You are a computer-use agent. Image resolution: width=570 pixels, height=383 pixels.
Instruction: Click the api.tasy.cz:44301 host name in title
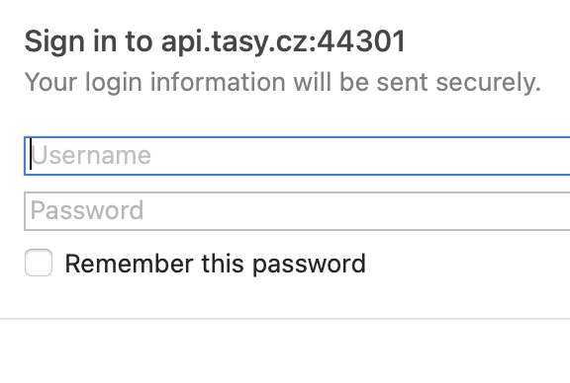pyautogui.click(x=283, y=42)
